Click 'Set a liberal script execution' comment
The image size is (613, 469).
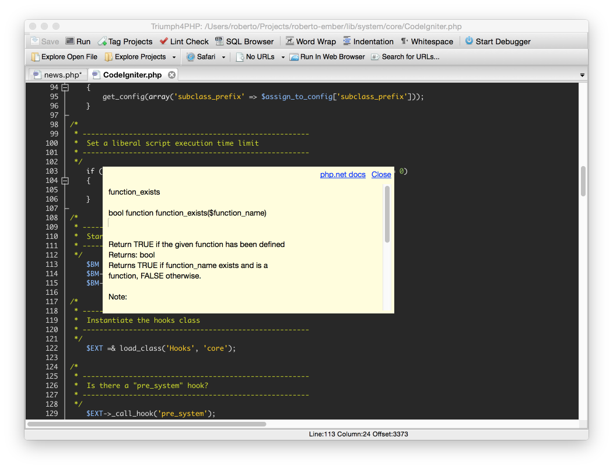click(173, 143)
